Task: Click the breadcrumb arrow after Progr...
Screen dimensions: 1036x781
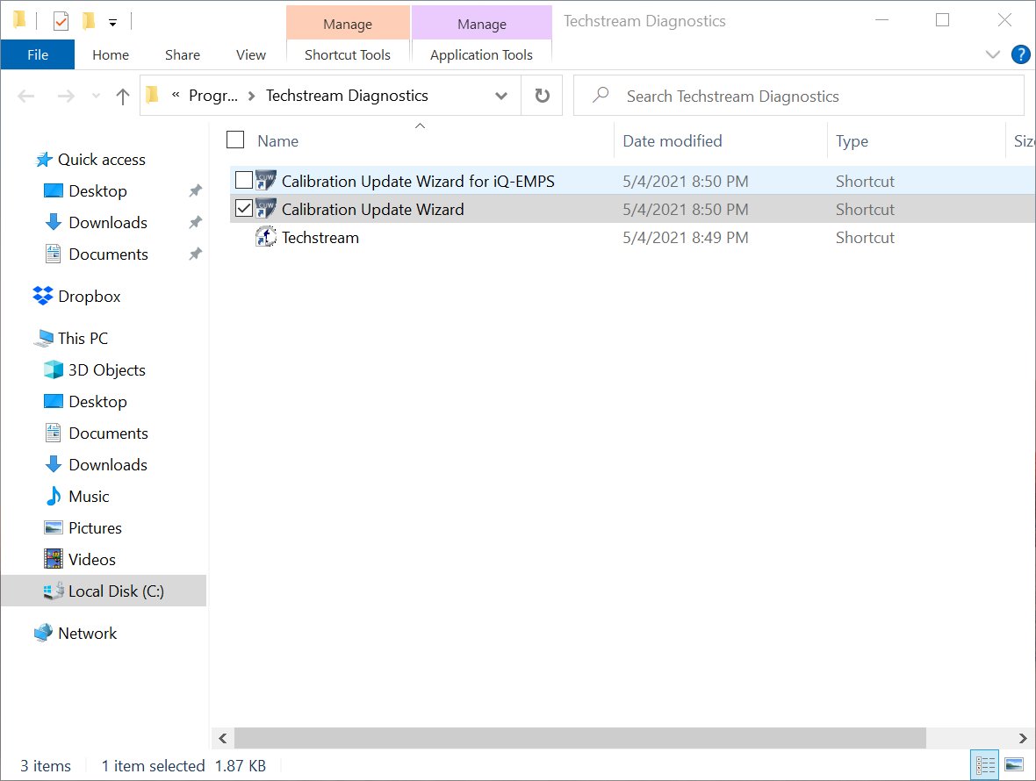Action: (252, 97)
